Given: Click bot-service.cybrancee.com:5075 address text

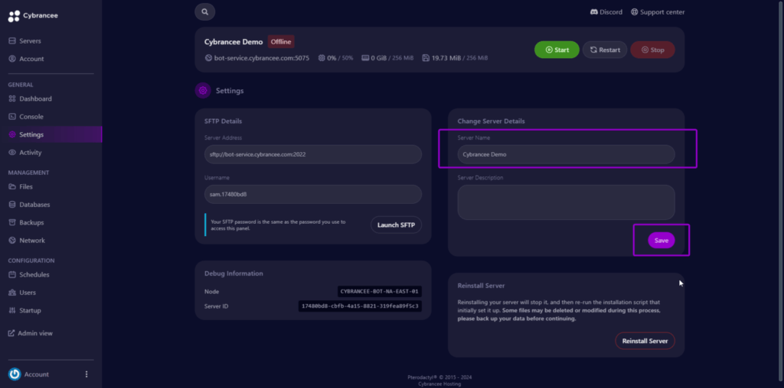Looking at the screenshot, I should pos(262,58).
